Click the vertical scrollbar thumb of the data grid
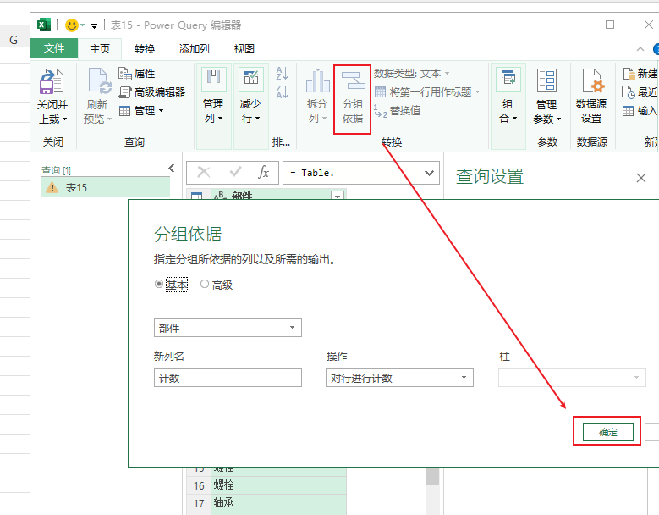Screen dimensions: 659x515 (x=432, y=477)
